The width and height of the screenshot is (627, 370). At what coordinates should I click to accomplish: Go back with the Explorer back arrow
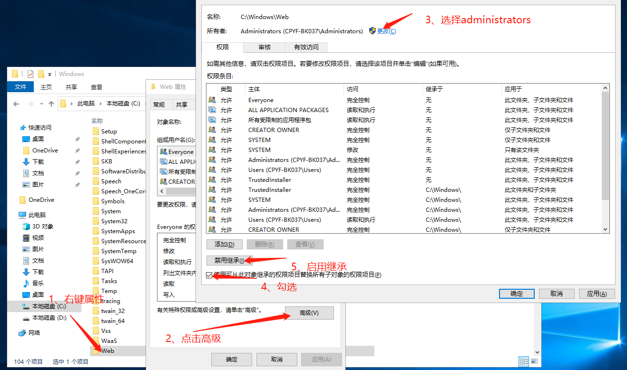(17, 104)
